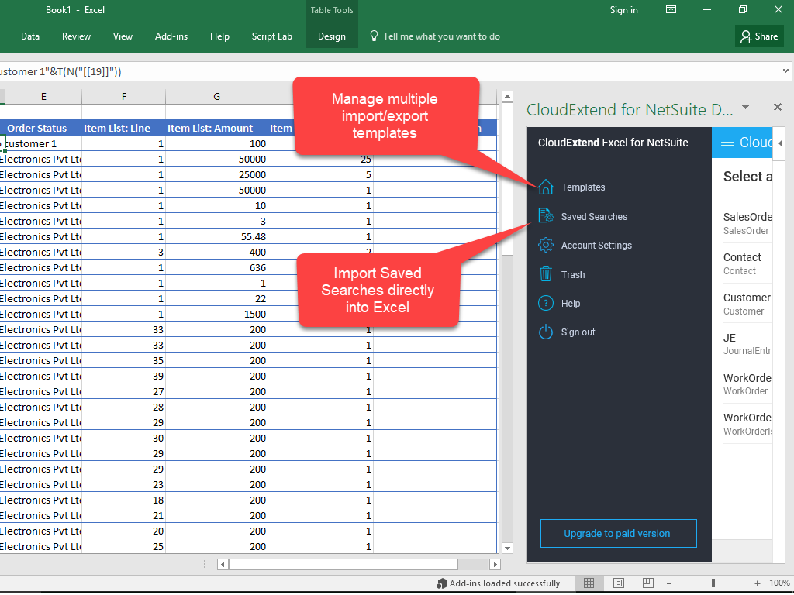Open Saved Searches in the CloudExtend sidebar
Screen dimensions: 794x595
(x=594, y=217)
